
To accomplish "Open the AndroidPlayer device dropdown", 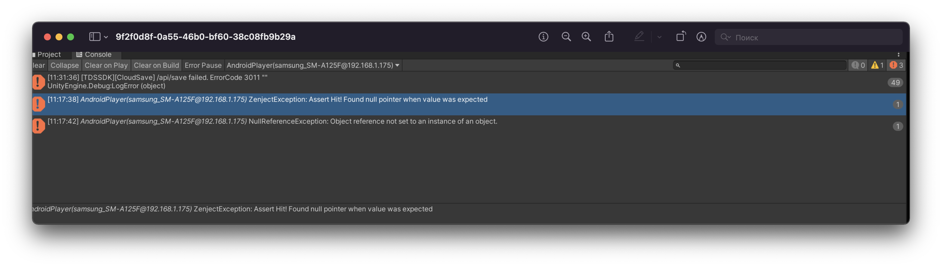I will coord(313,66).
